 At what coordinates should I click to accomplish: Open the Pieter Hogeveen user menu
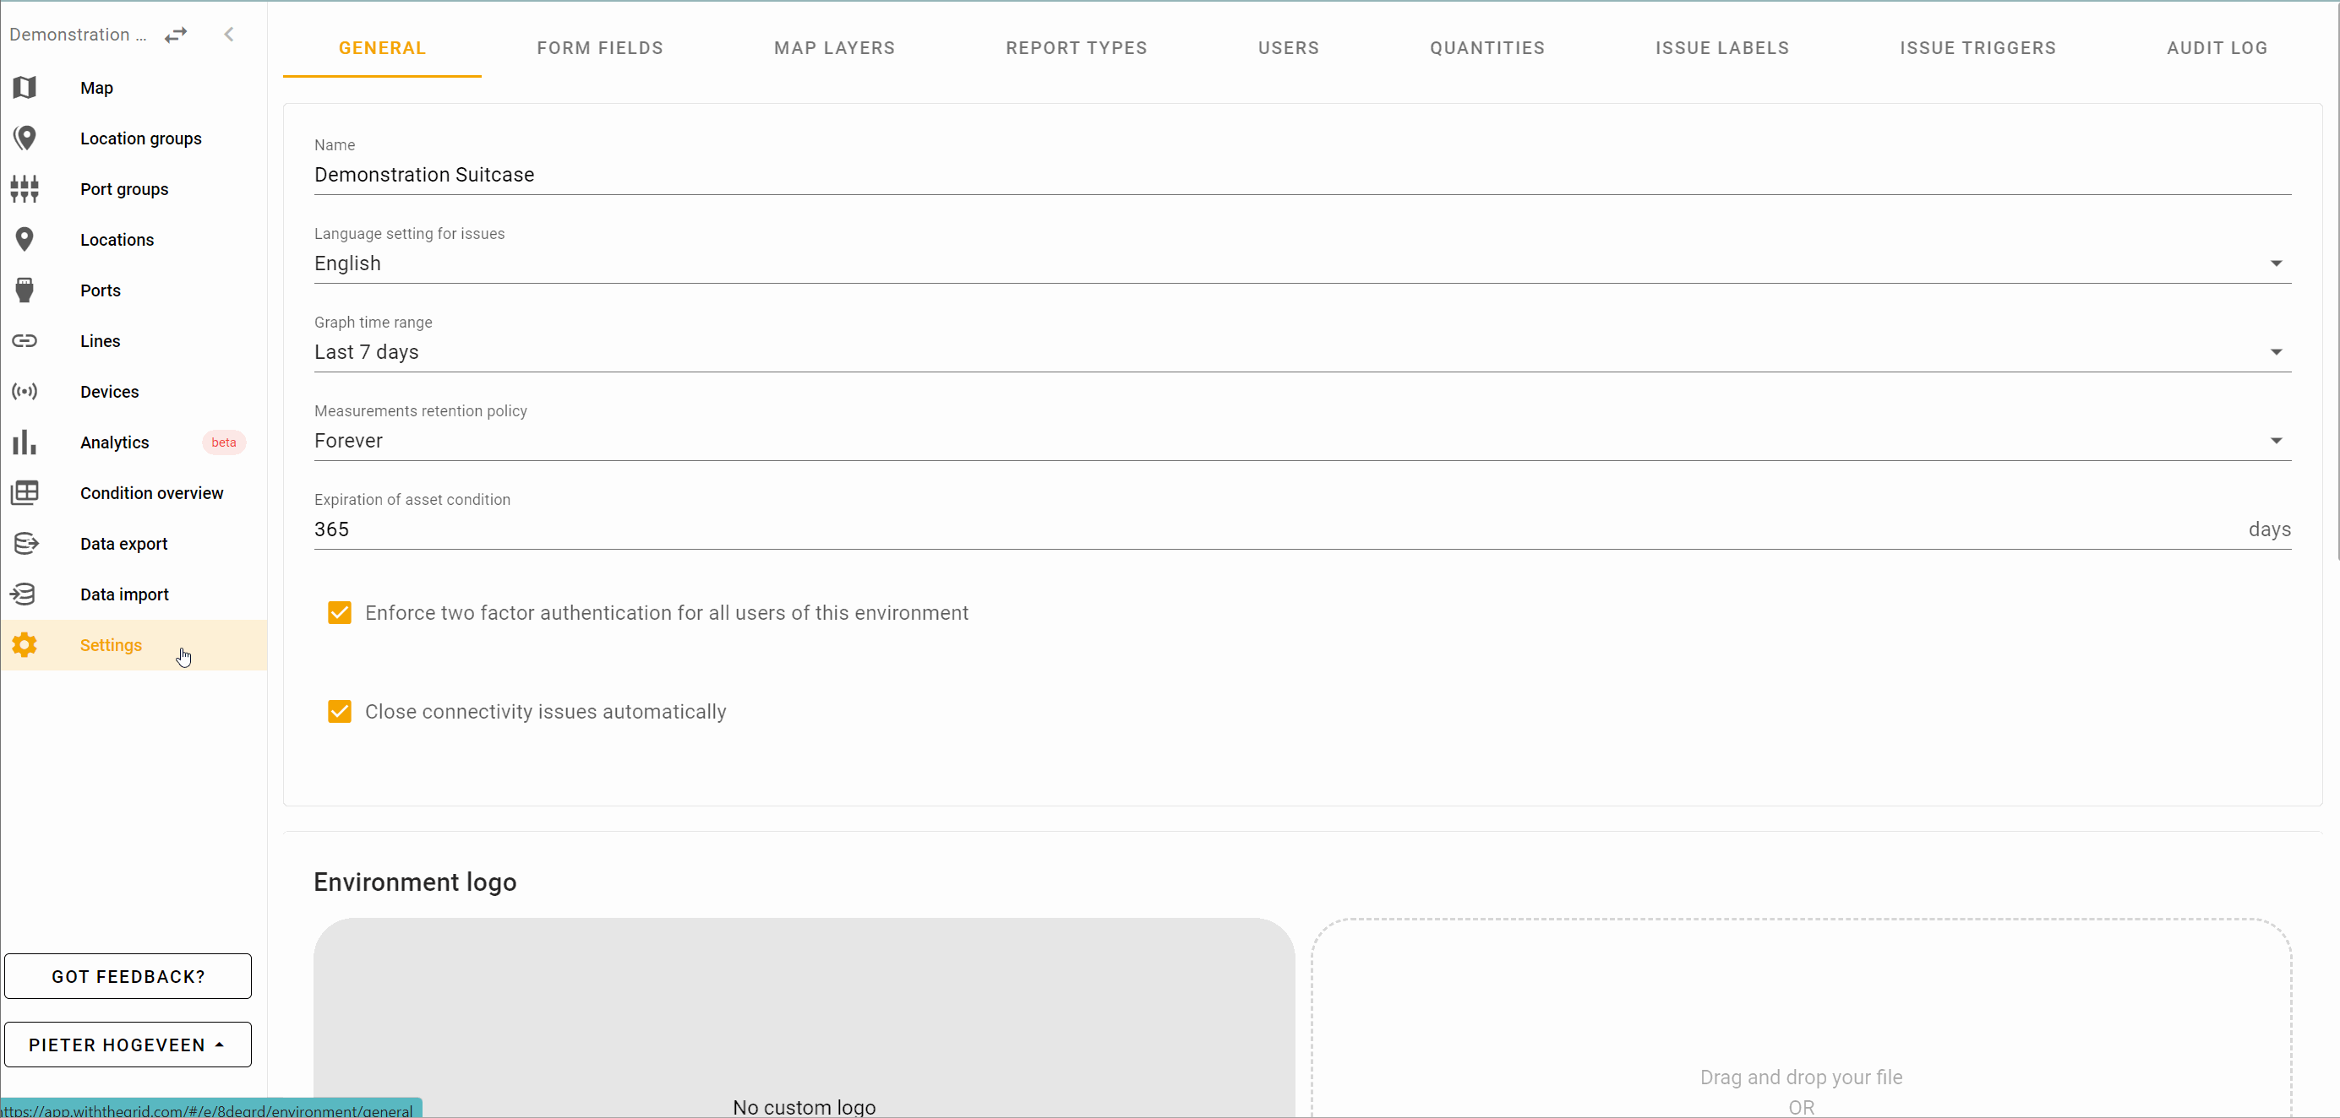128,1045
